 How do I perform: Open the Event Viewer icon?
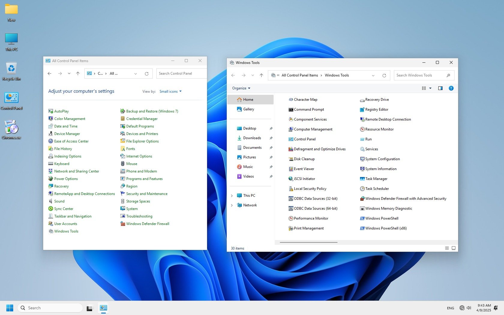pos(291,169)
